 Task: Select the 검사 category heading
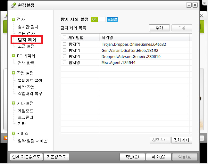pyautogui.click(x=21, y=19)
